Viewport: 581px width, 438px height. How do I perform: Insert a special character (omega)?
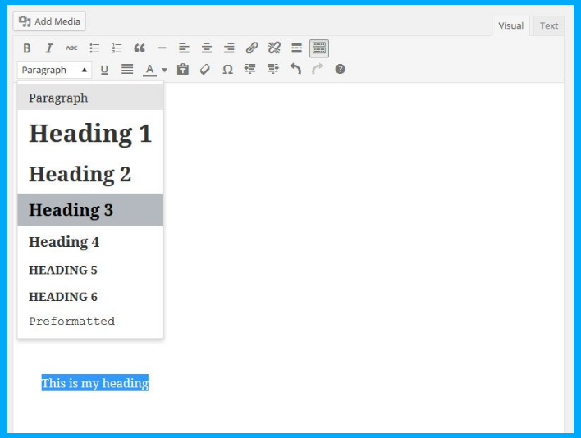(227, 69)
